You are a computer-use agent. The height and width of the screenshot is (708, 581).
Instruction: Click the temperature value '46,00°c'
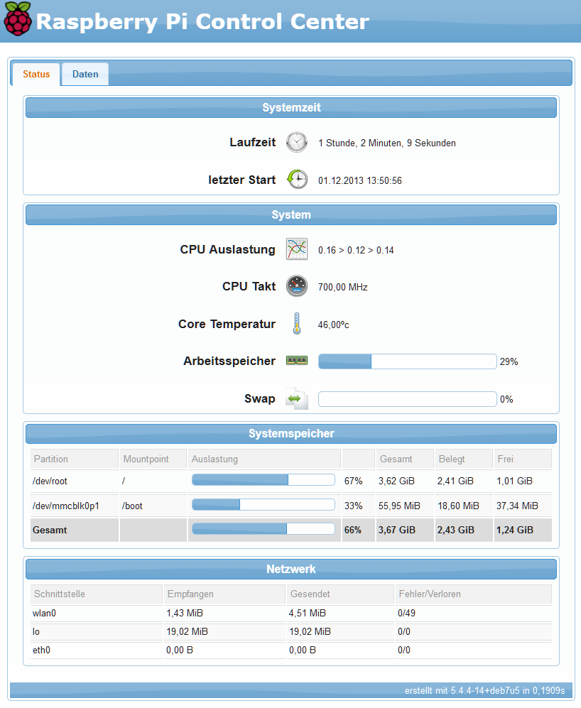coord(333,325)
